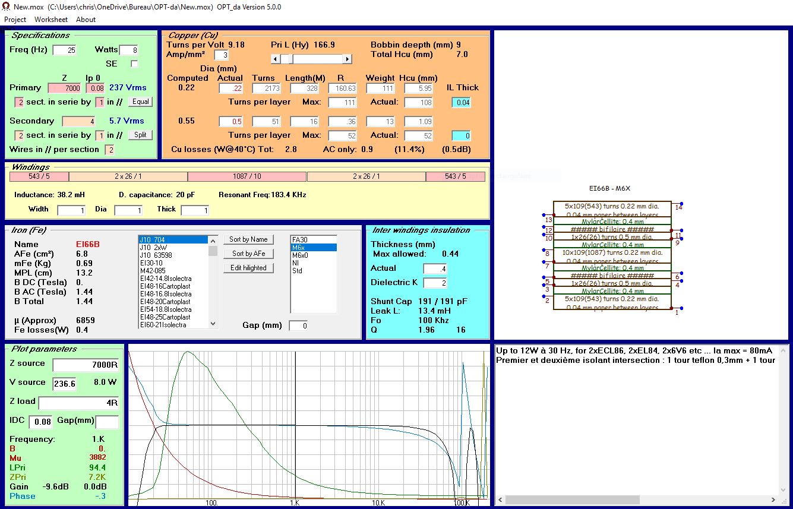
Task: Click the insulation Actual thickness field
Action: click(x=435, y=268)
